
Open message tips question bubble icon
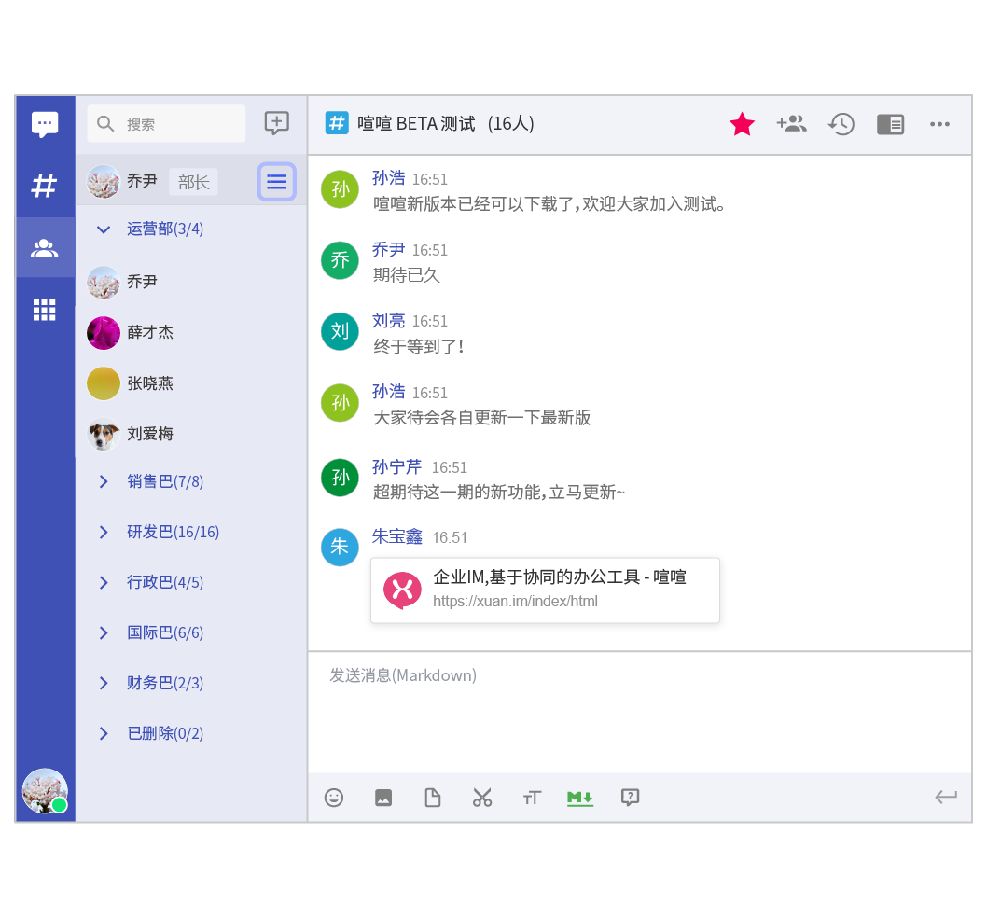click(630, 798)
